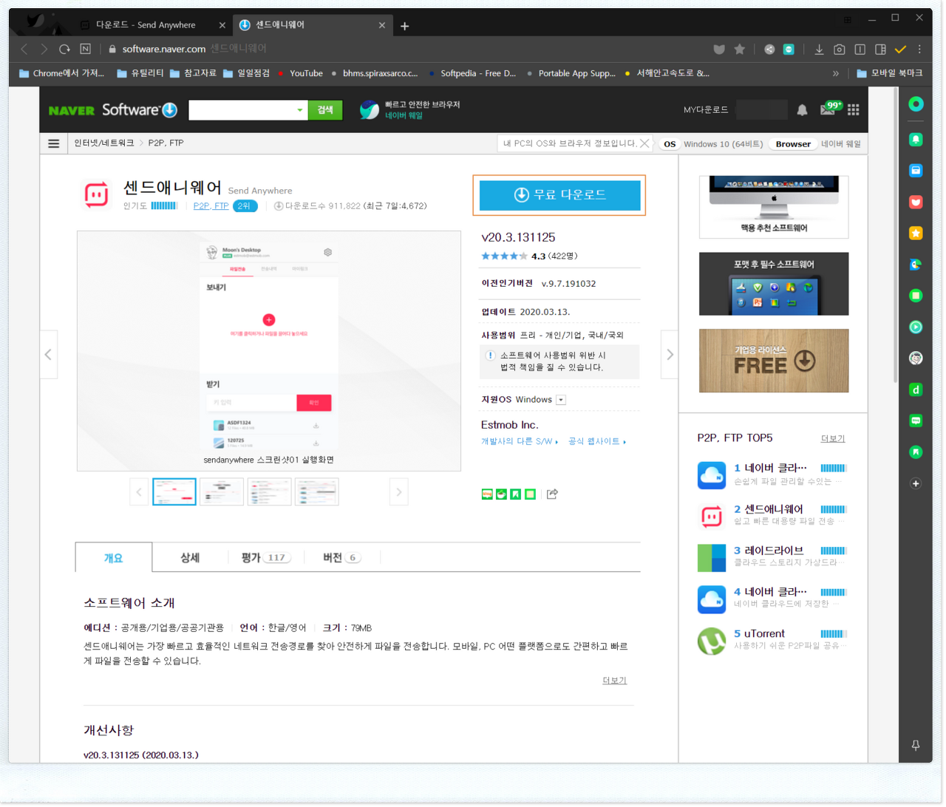The image size is (946, 807).
Task: Click the 인터넷/네트워크 breadcrumb
Action: 104,143
